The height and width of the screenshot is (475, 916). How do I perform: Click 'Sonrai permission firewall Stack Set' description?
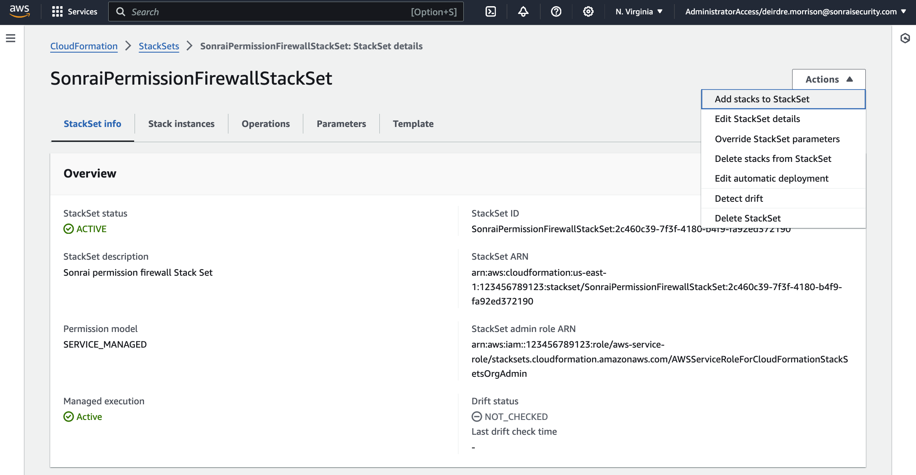138,272
